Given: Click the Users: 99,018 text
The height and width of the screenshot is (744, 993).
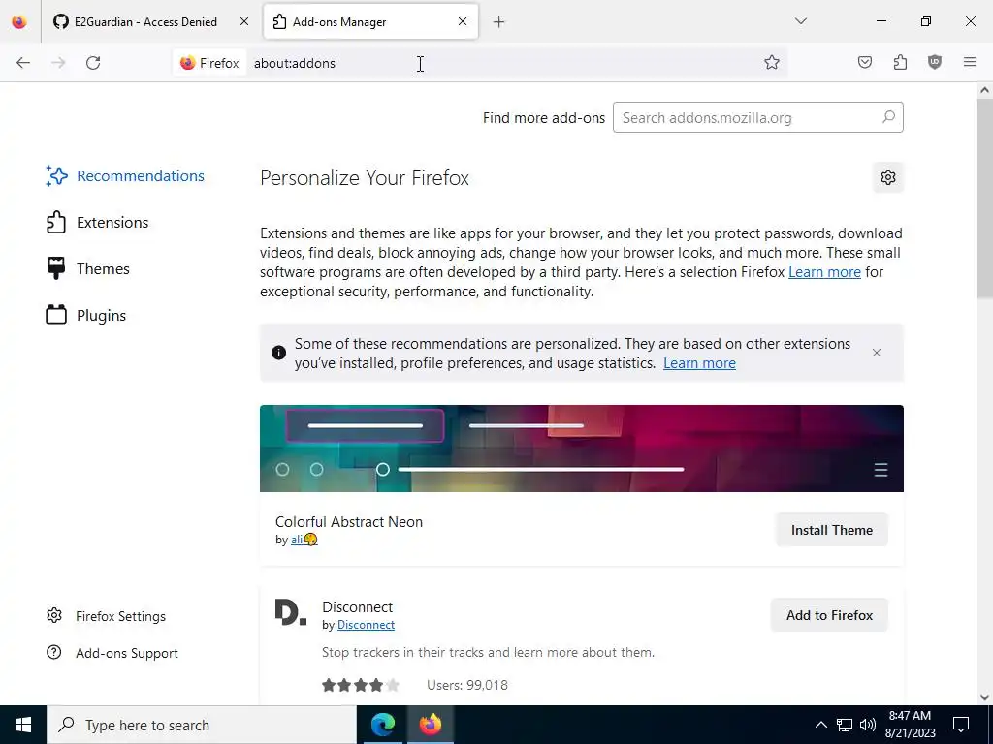Looking at the screenshot, I should point(467,685).
